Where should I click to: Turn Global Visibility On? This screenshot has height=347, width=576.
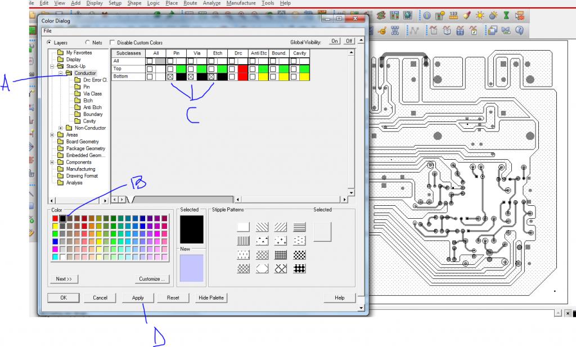[334, 41]
